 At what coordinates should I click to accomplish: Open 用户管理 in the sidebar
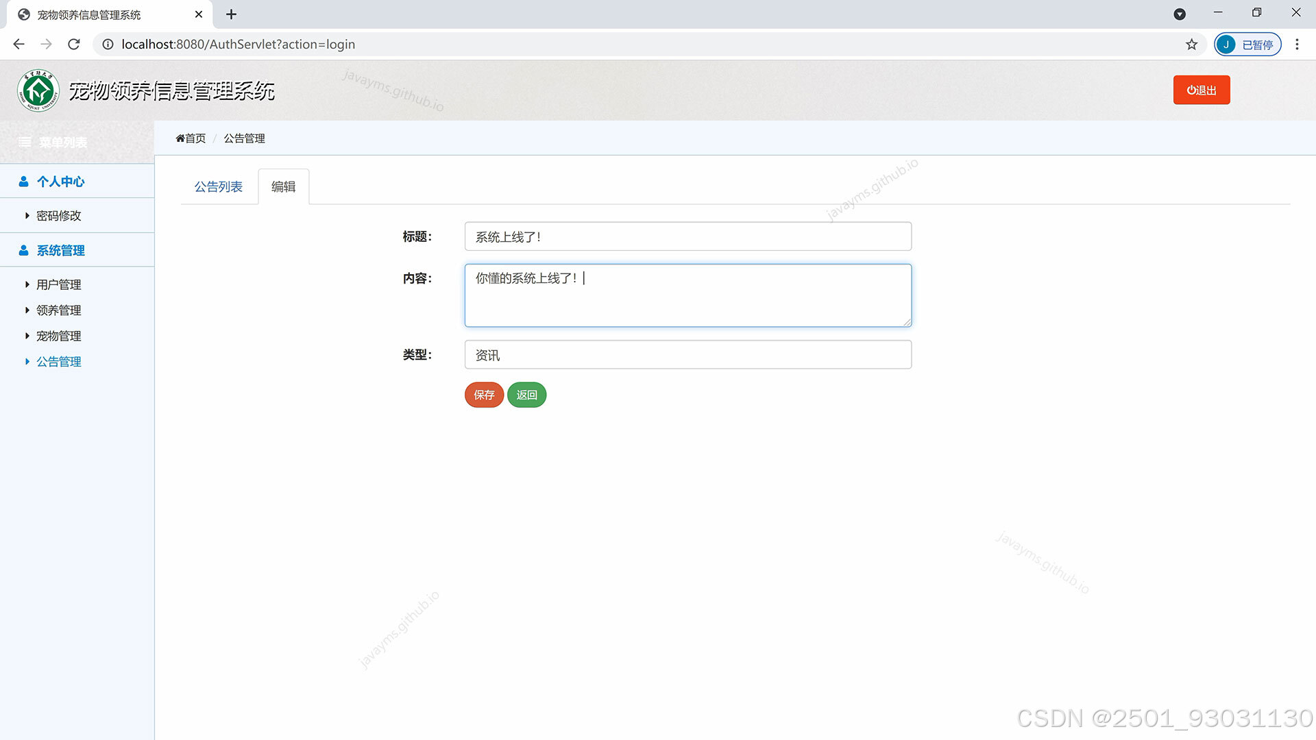coord(59,285)
